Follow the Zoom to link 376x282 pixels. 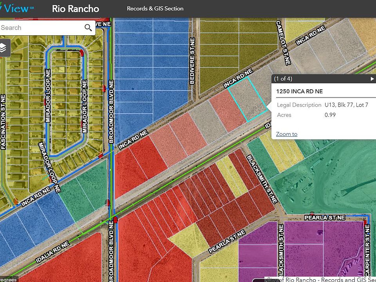click(x=287, y=134)
